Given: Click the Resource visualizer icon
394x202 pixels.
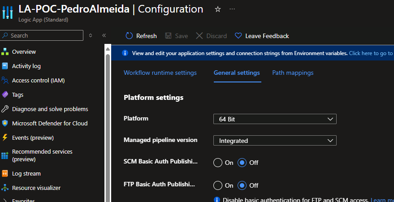Looking at the screenshot, I should coord(5,188).
